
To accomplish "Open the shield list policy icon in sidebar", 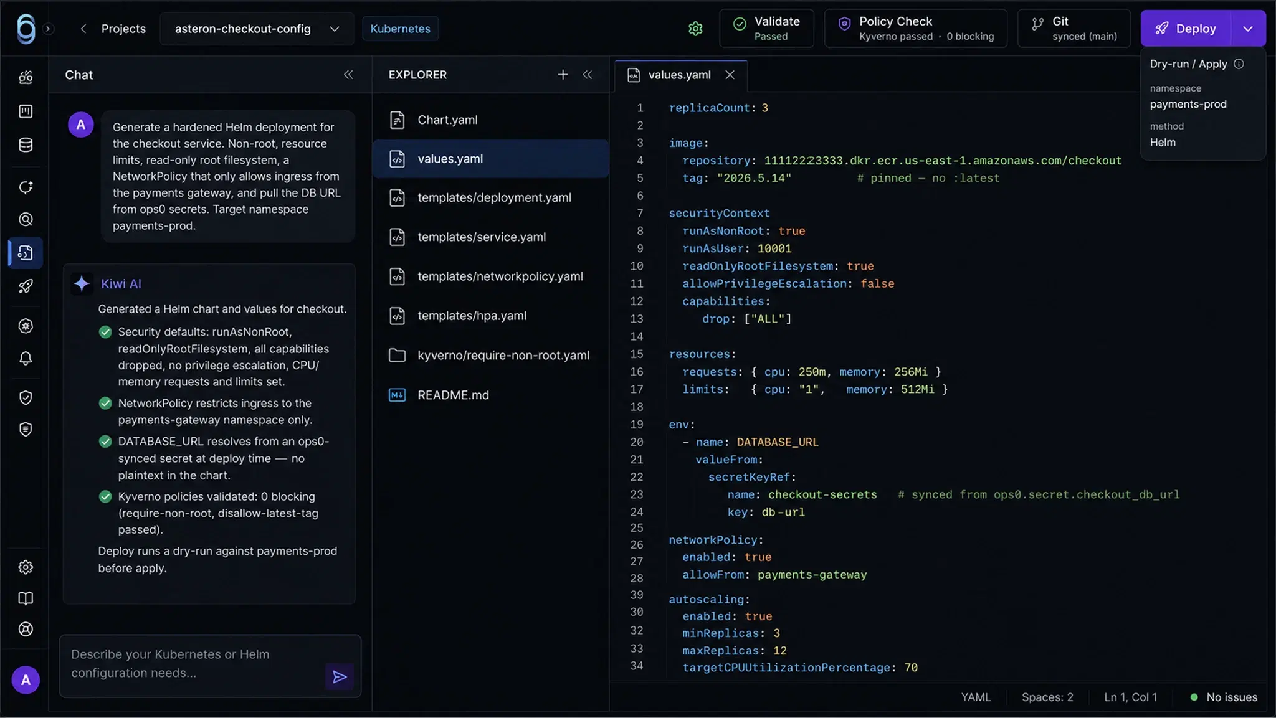I will [26, 430].
